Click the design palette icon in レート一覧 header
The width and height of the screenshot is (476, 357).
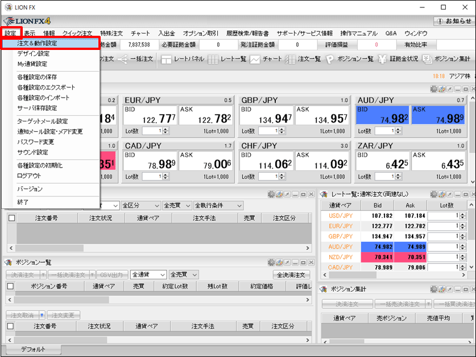[442, 194]
